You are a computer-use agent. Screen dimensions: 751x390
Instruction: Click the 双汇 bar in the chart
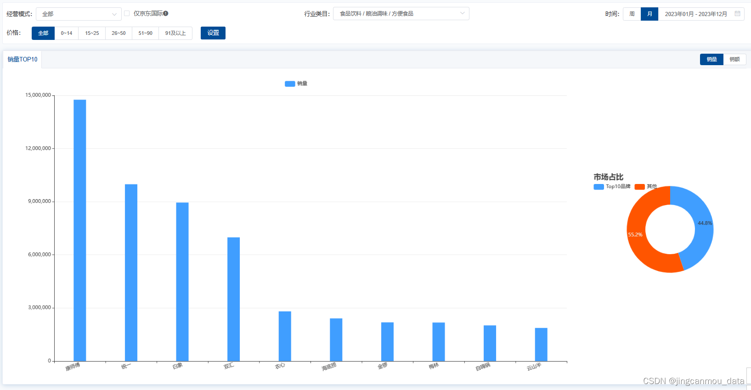click(233, 299)
